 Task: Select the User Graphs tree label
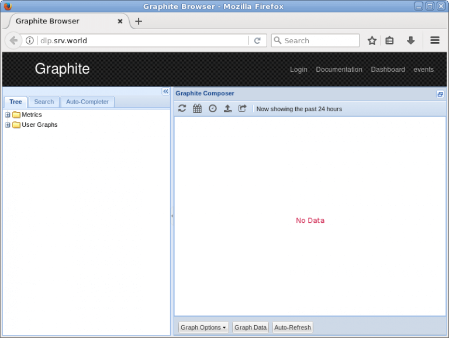[x=40, y=125]
